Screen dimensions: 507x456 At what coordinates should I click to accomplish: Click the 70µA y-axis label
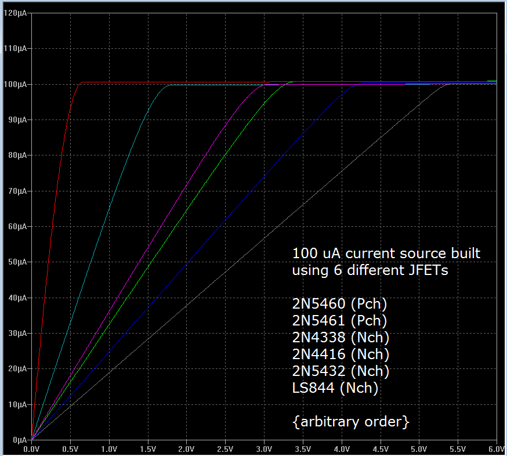(x=17, y=191)
